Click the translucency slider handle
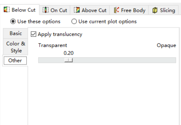The image size is (181, 125). point(69,60)
